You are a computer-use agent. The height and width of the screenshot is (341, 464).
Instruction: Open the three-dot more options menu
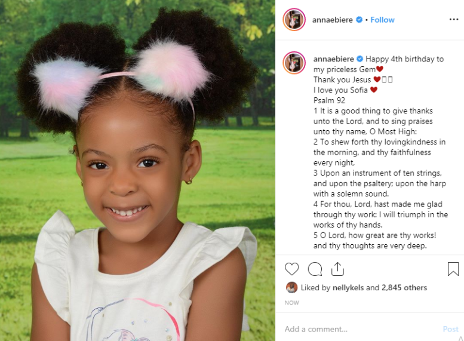tap(454, 20)
